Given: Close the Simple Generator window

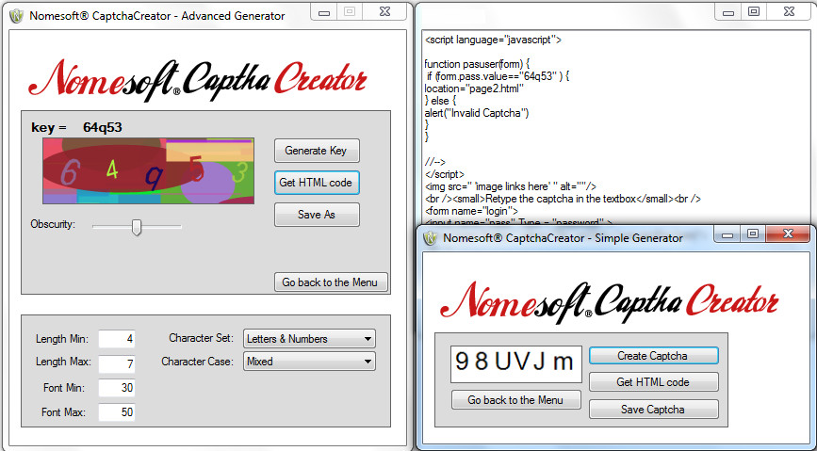Looking at the screenshot, I should 788,234.
